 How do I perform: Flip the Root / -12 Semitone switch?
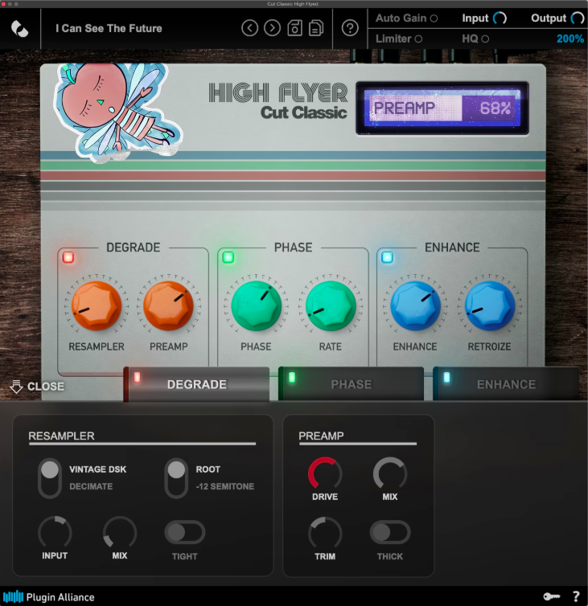pyautogui.click(x=176, y=478)
